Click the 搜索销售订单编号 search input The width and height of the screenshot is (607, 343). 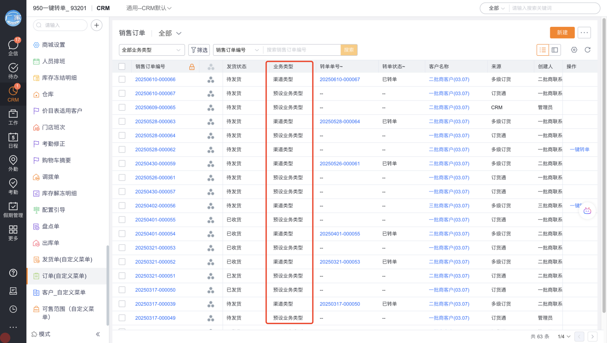coord(302,50)
